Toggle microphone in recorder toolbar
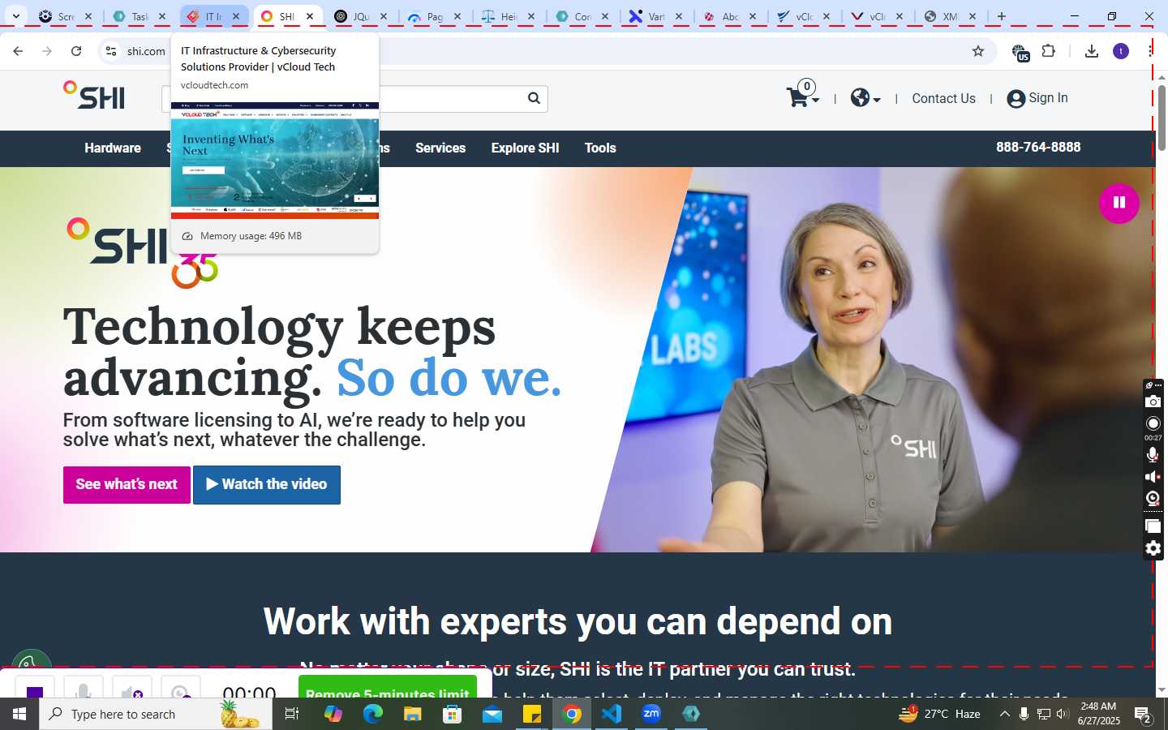Image resolution: width=1168 pixels, height=730 pixels. tap(1153, 454)
